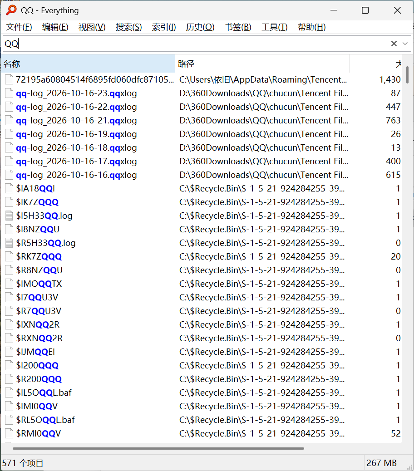Click the log file icon beside $I5H33QQ.log
This screenshot has width=414, height=471.
(10, 216)
